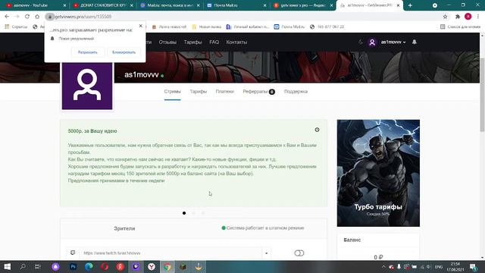Open the site notifications bell icon

pyautogui.click(x=415, y=42)
